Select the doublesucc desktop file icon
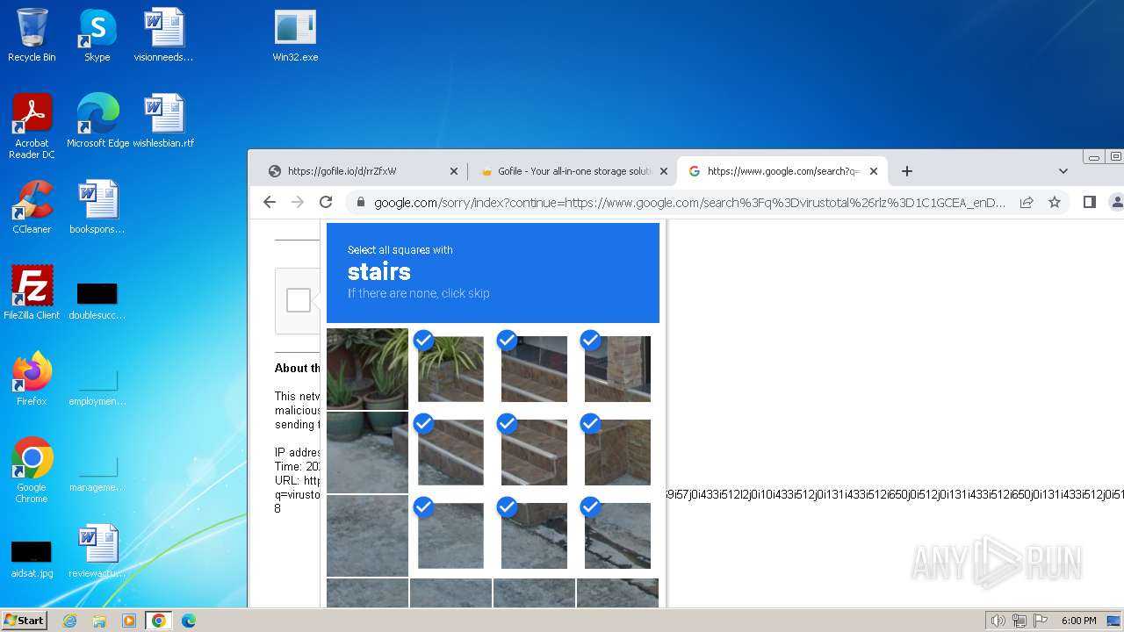This screenshot has width=1124, height=632. [x=97, y=298]
